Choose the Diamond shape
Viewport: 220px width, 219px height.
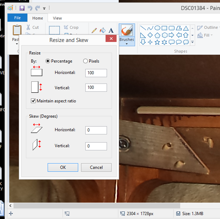coord(150,35)
